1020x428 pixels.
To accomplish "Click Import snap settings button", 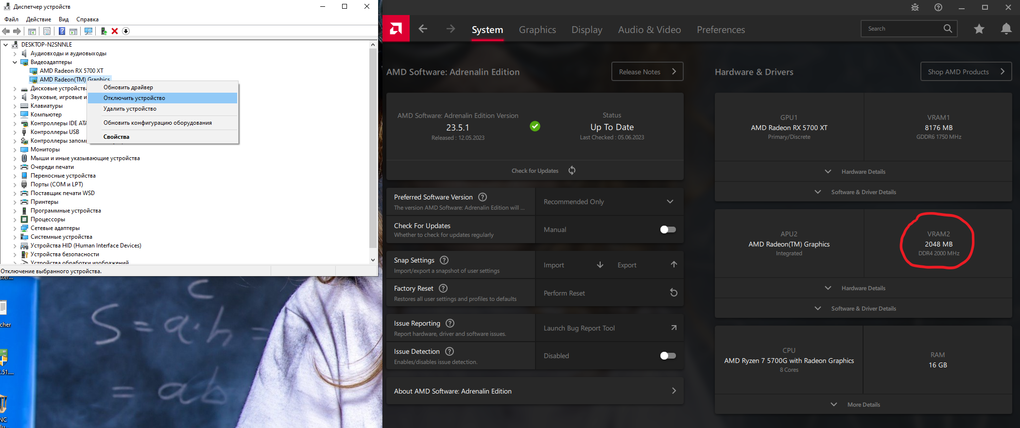I will pos(574,265).
